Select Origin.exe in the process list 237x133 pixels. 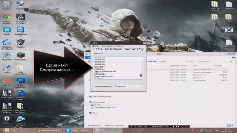(99, 68)
